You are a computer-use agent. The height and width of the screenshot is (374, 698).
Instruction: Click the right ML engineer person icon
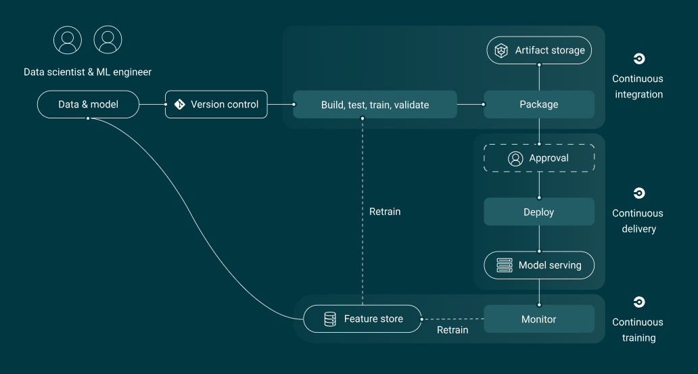point(108,40)
